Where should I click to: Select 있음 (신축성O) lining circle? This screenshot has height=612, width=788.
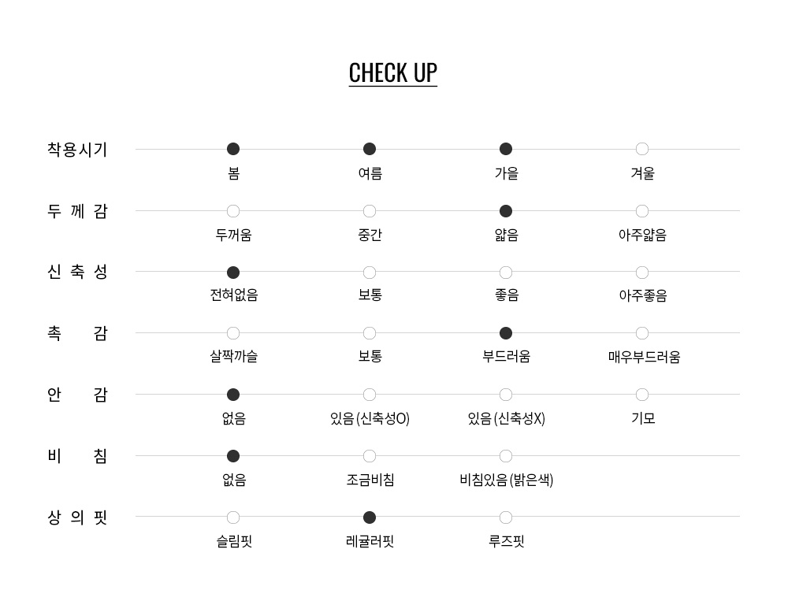pos(370,395)
